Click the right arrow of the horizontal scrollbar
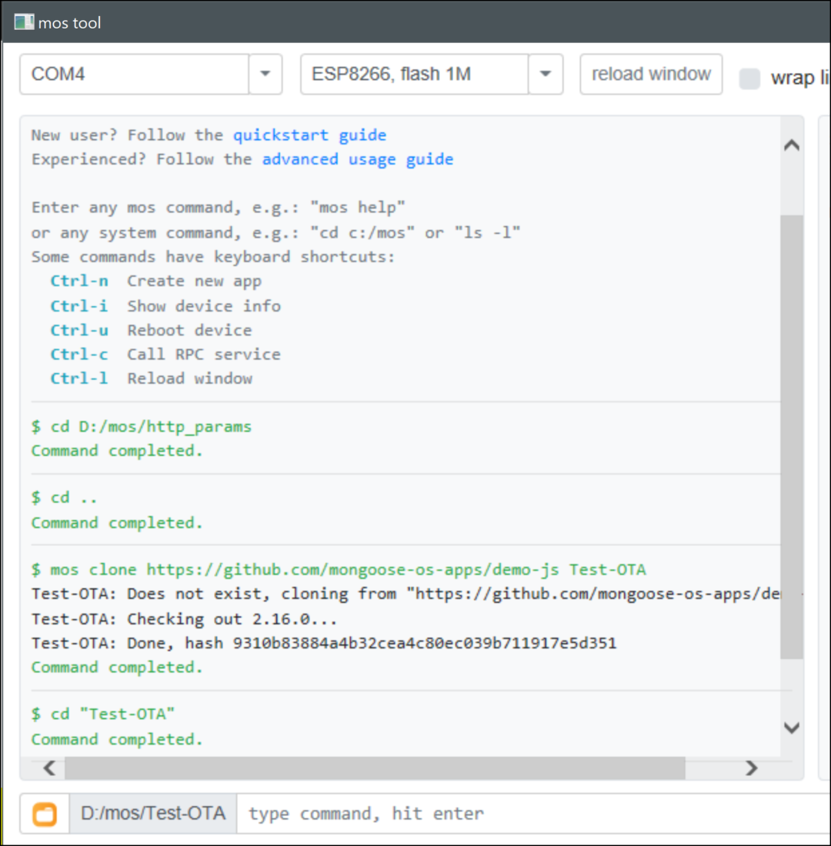Image resolution: width=831 pixels, height=846 pixels. (x=752, y=768)
